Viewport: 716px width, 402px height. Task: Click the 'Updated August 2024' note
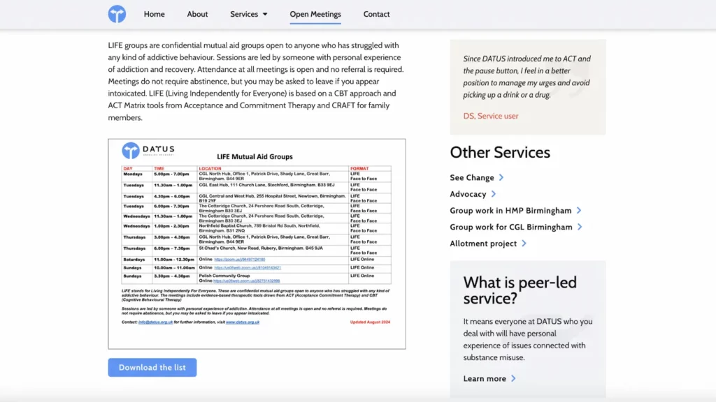pos(370,322)
